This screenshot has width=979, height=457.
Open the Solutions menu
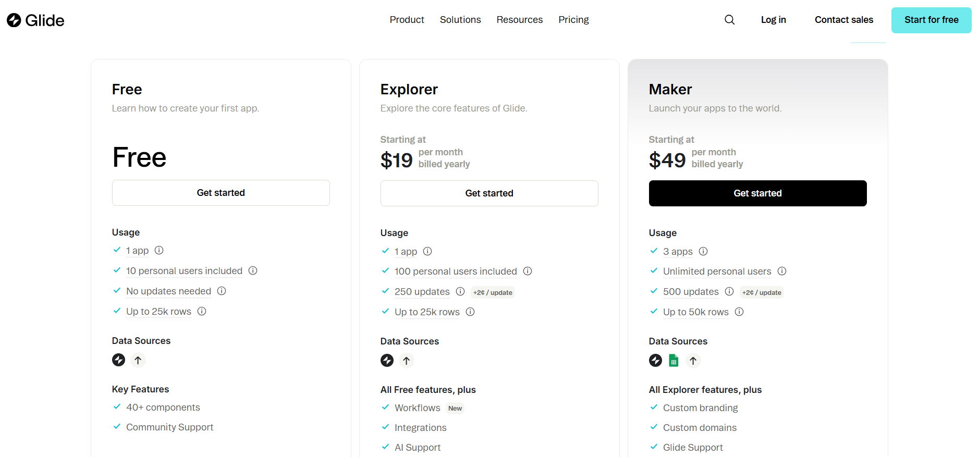pyautogui.click(x=460, y=20)
